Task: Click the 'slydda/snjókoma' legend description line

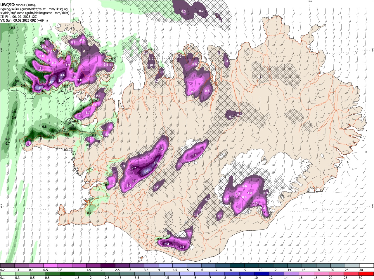Action: (35, 13)
